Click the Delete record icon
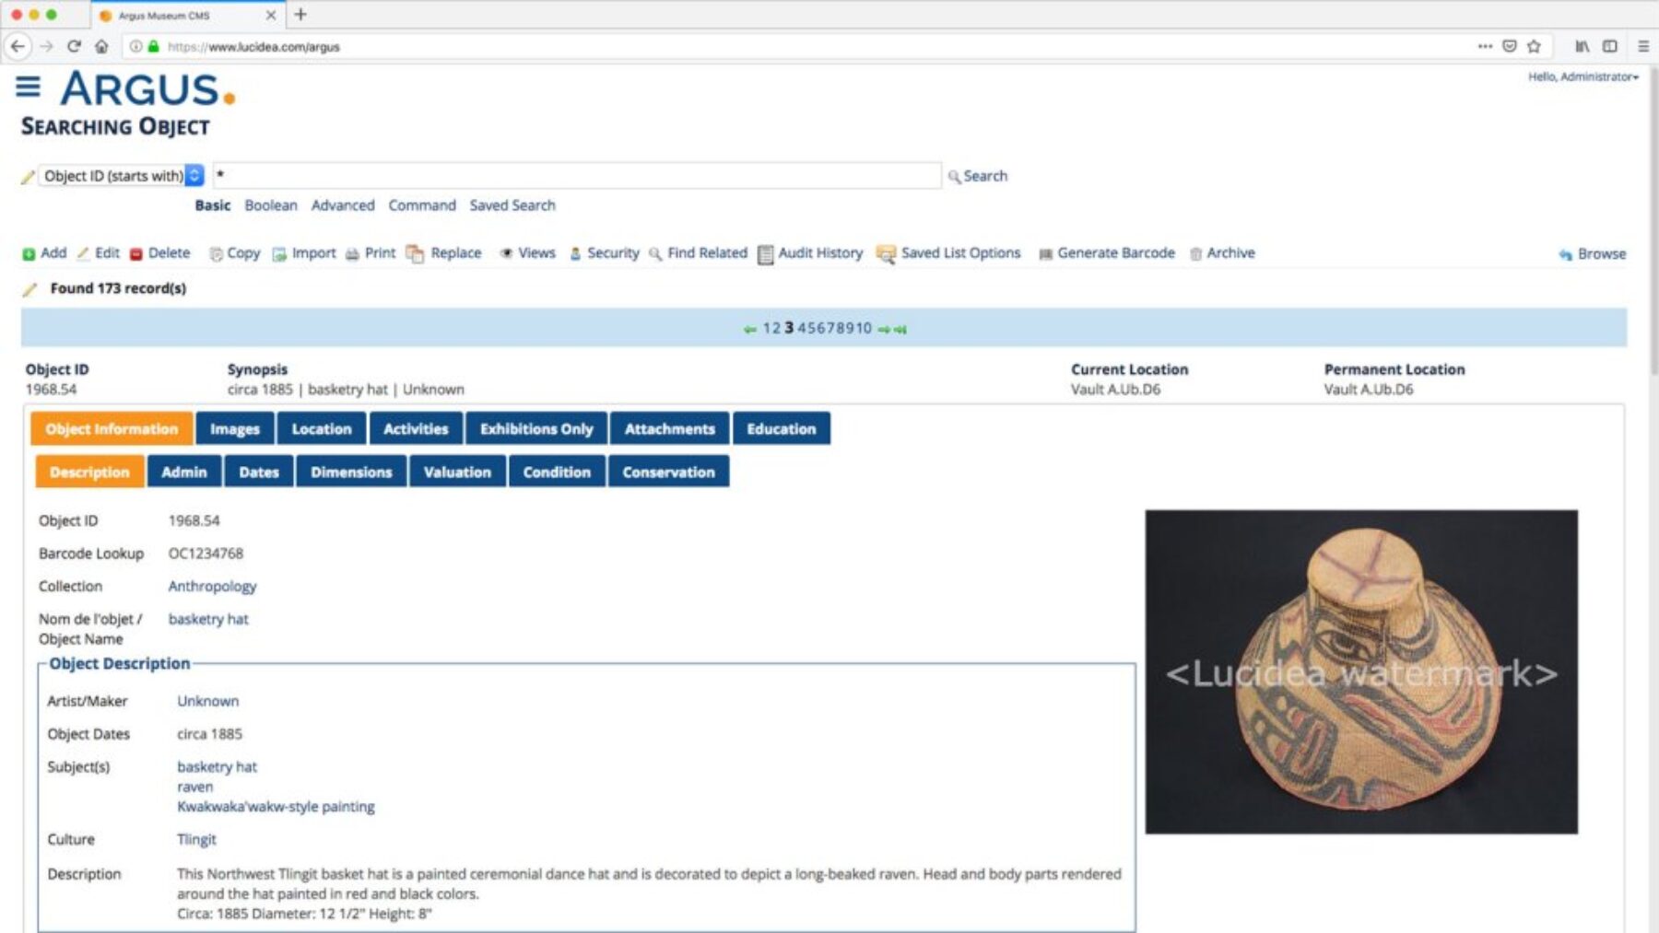 pyautogui.click(x=136, y=254)
